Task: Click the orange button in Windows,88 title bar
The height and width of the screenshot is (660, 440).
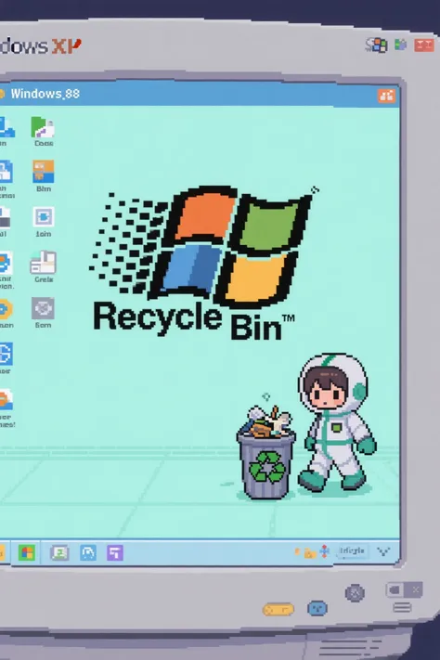Action: pyautogui.click(x=386, y=96)
